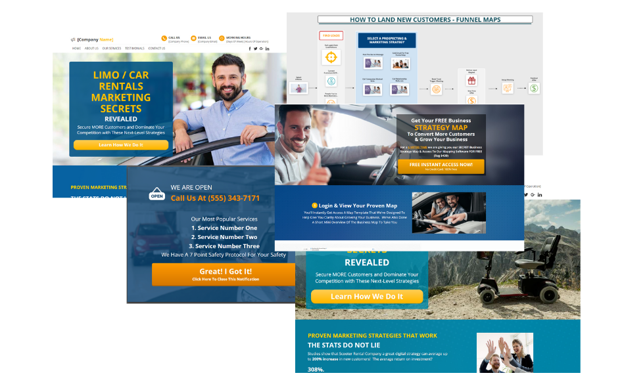Open Our Services in the navigation menu
Screen dimensions: 622x388
(x=112, y=49)
